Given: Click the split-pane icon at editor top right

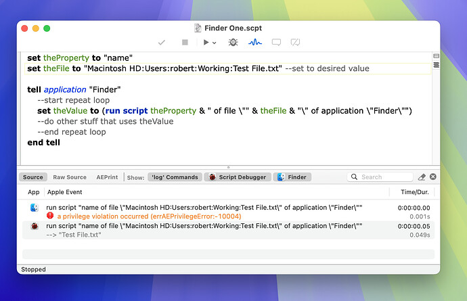Looking at the screenshot, I should 437,56.
